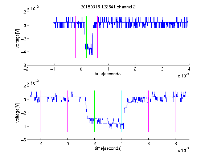Click the x 10^-6 exponent label
The width and height of the screenshot is (209, 157).
(x=183, y=76)
